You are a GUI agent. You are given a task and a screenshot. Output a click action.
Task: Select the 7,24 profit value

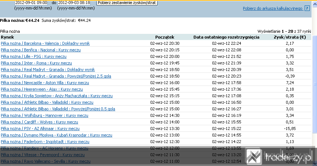tap(290, 83)
